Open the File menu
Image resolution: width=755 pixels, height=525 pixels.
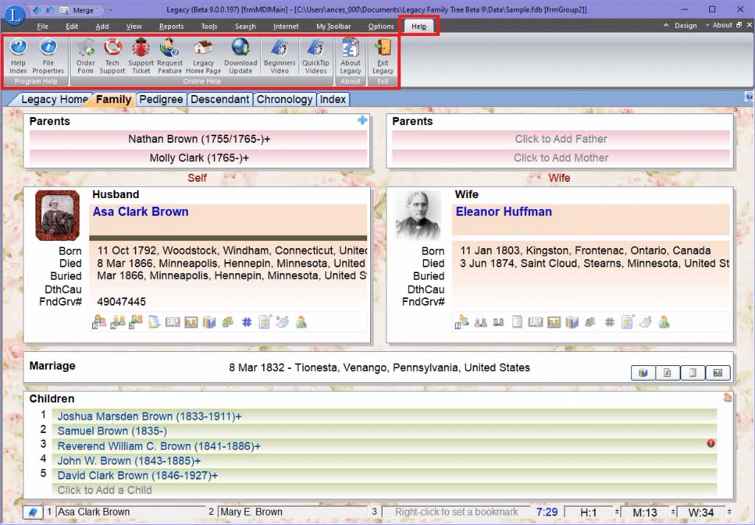(42, 27)
